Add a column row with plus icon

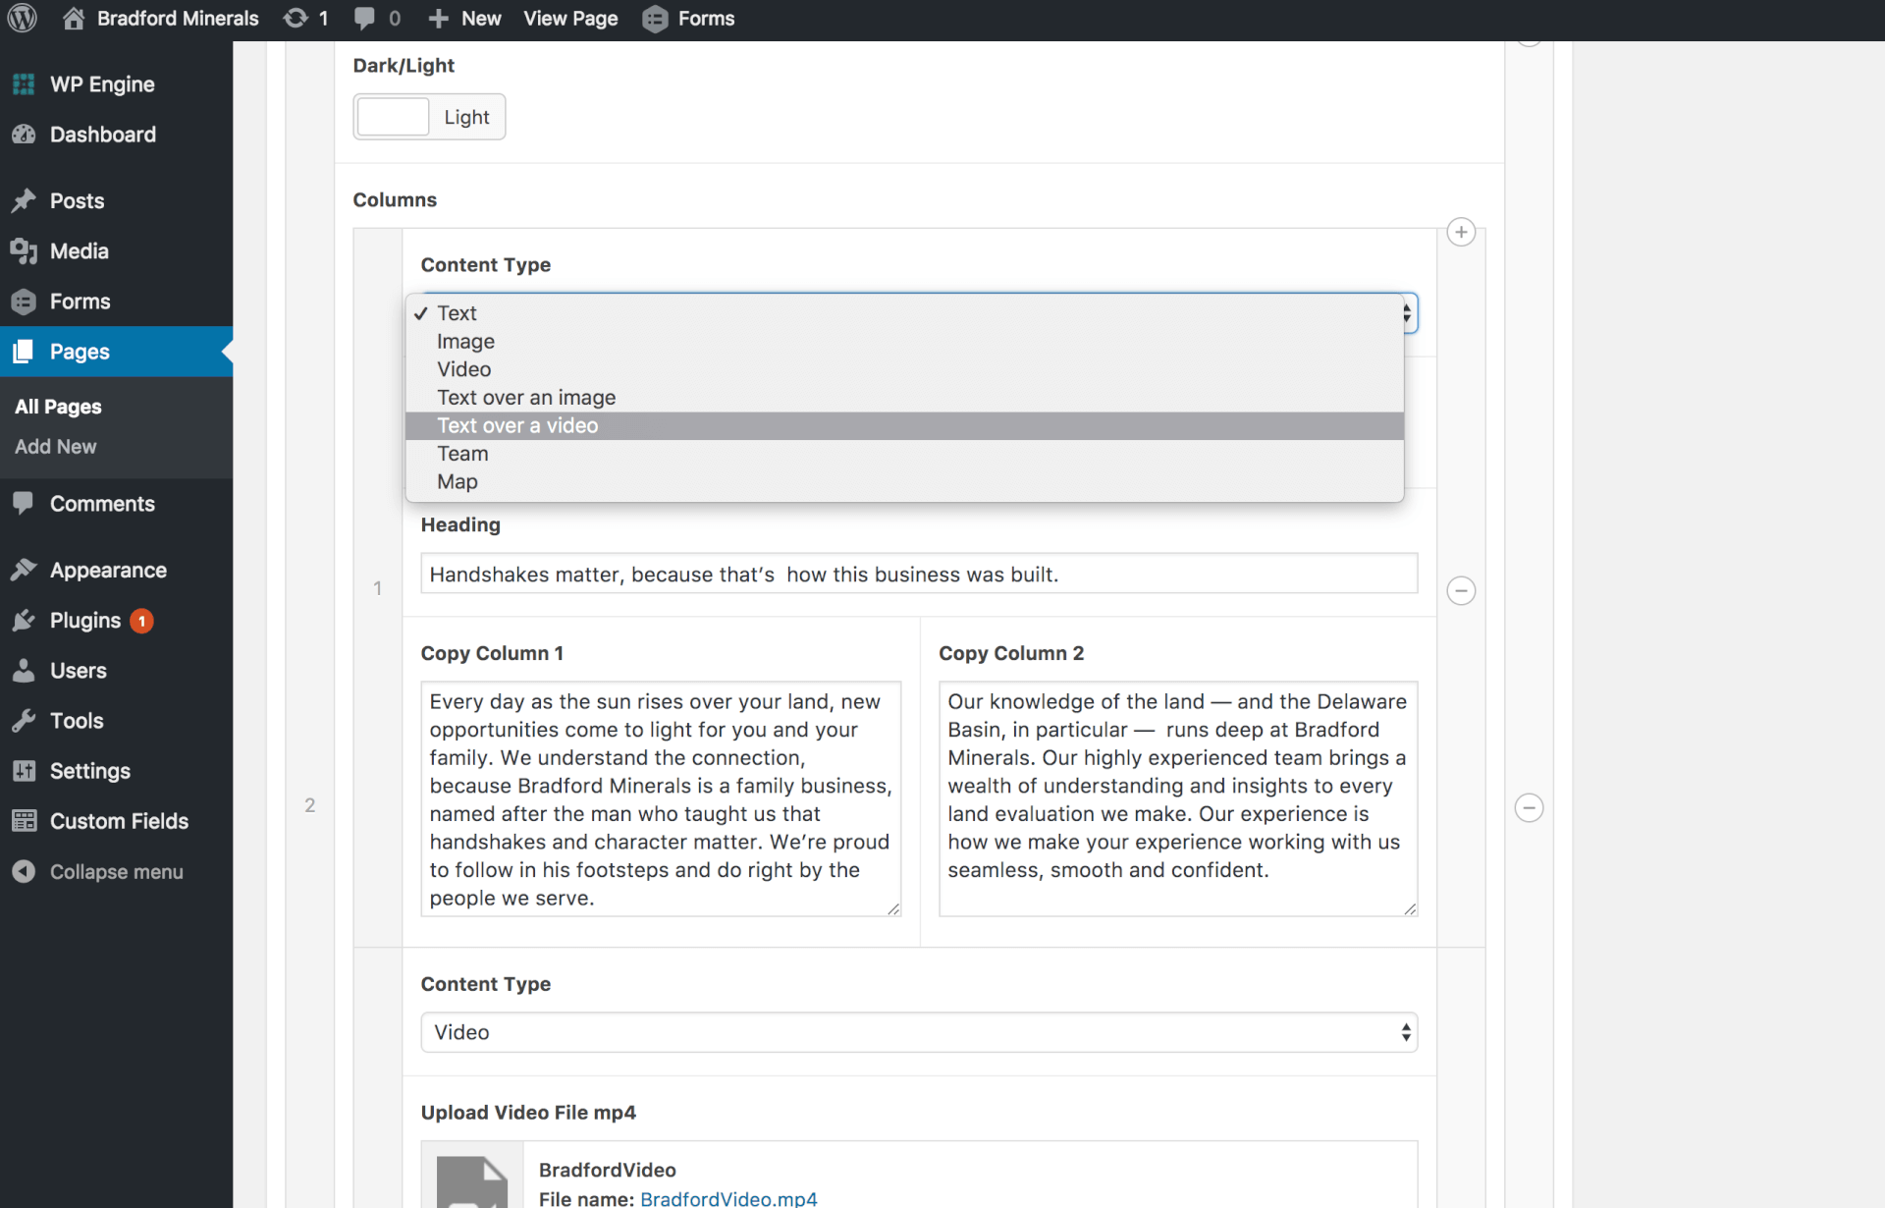(1461, 233)
